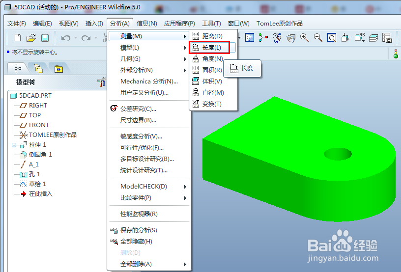Open the 窗口(W) menu
The height and width of the screenshot is (272, 401).
(238, 24)
